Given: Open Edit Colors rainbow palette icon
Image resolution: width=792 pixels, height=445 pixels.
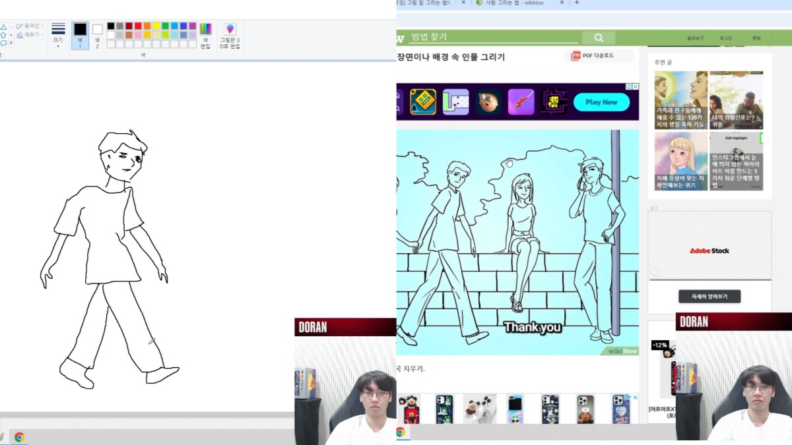Looking at the screenshot, I should (x=206, y=30).
